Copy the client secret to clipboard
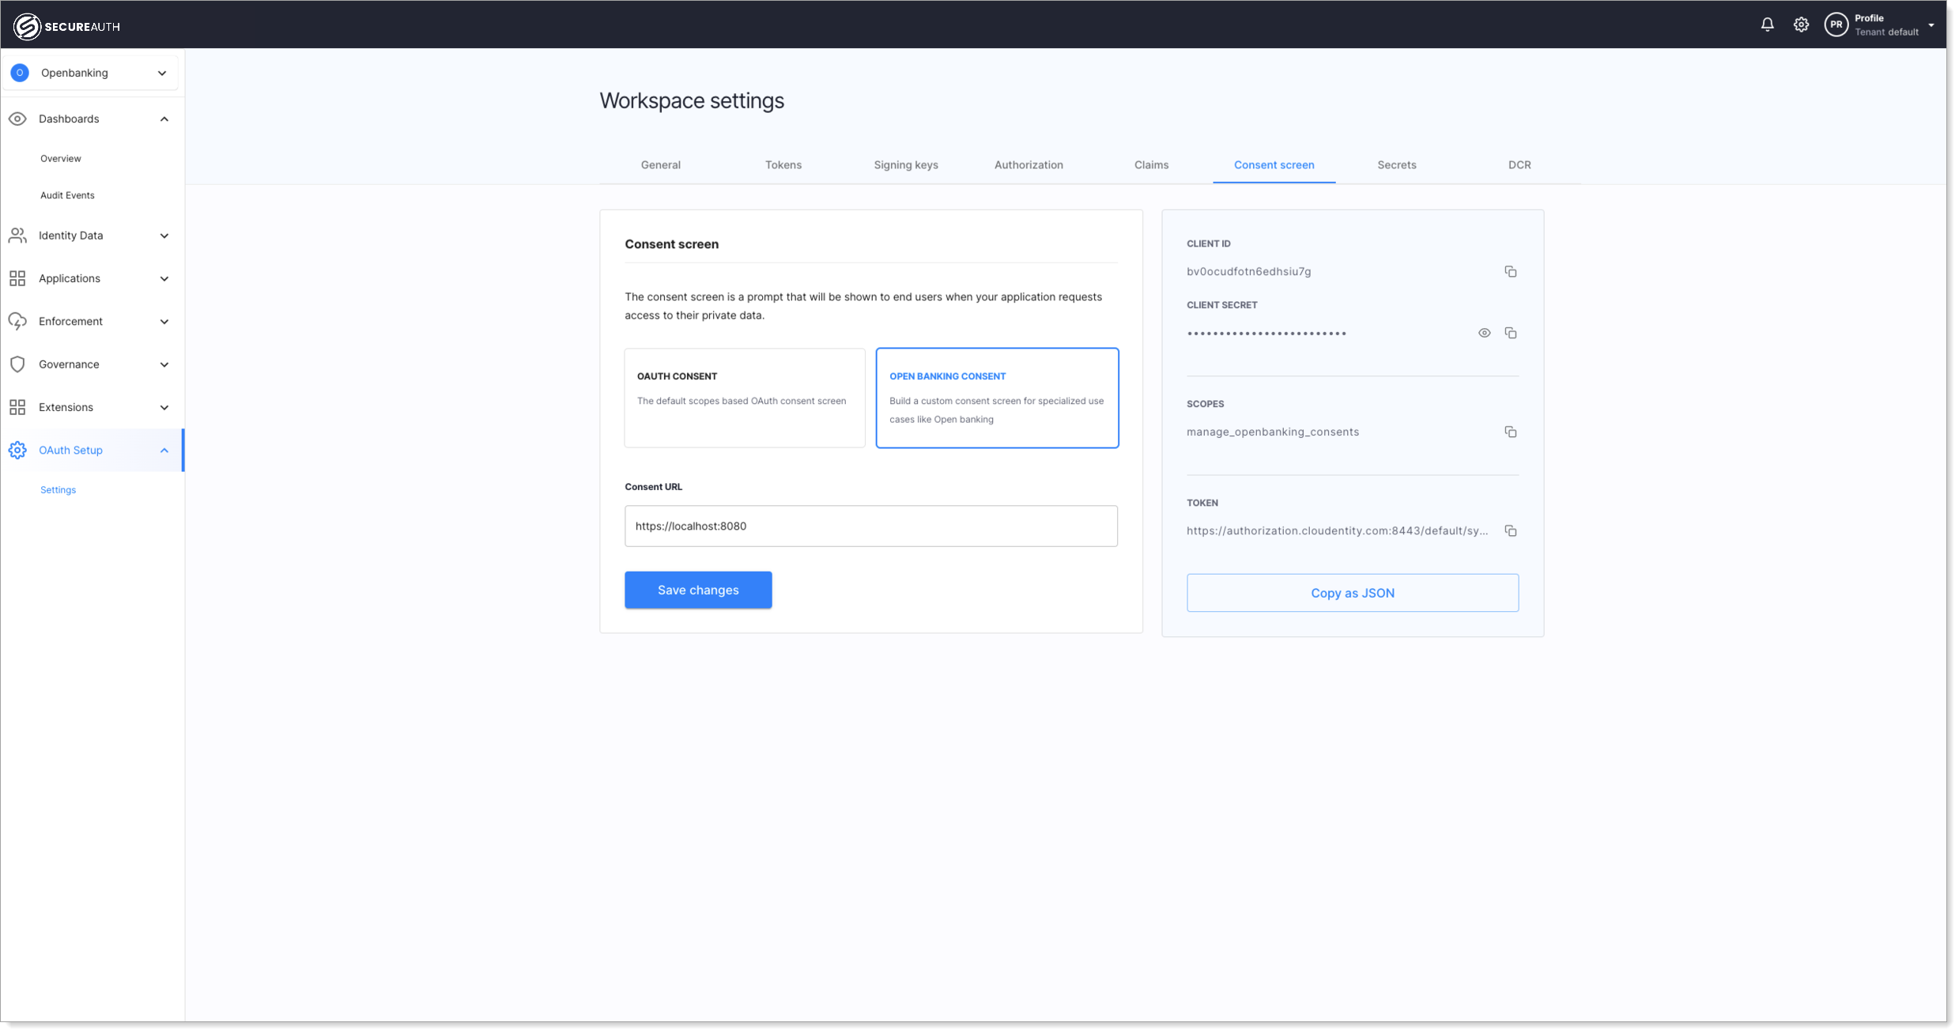This screenshot has width=1959, height=1034. [x=1510, y=333]
